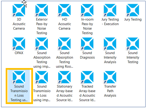The width and height of the screenshot is (147, 108).
Task: Select Sound Absorption Testing using Roo... icon
Action: point(64,44)
